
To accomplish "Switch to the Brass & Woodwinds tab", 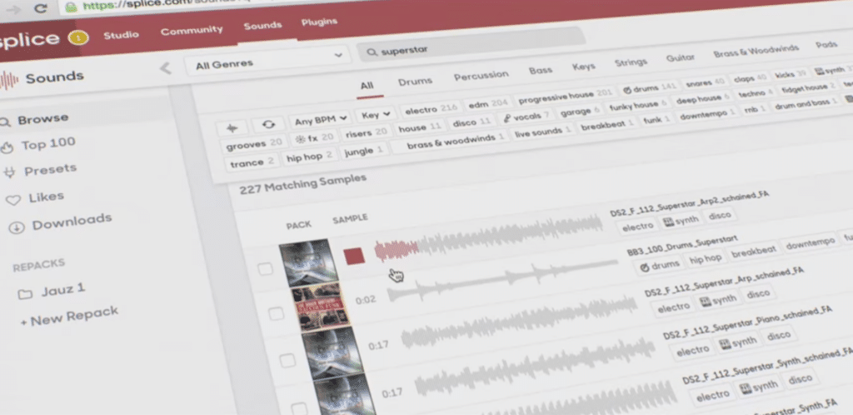I will point(756,51).
